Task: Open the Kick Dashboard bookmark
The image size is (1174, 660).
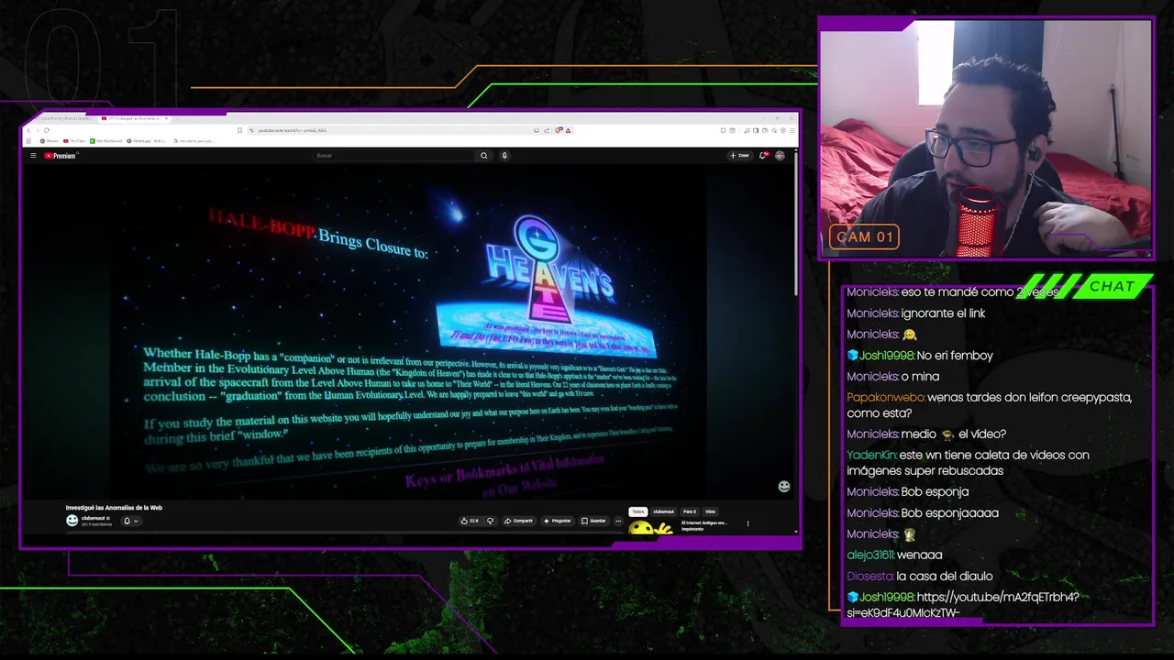Action: pos(105,141)
